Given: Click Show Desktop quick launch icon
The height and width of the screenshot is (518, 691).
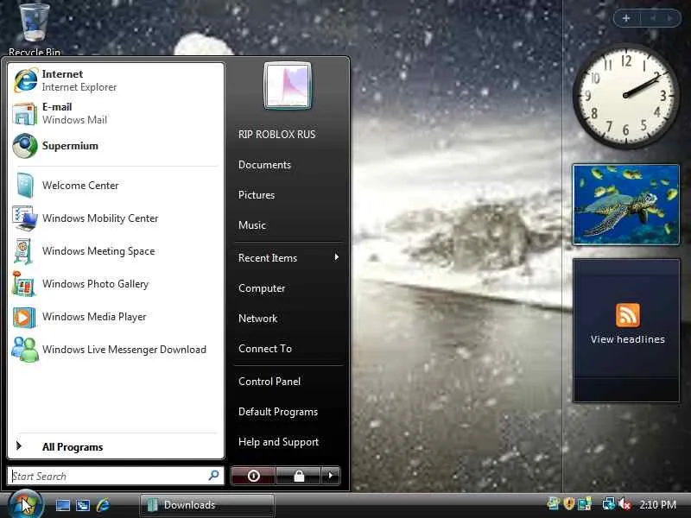Looking at the screenshot, I should click(x=63, y=505).
